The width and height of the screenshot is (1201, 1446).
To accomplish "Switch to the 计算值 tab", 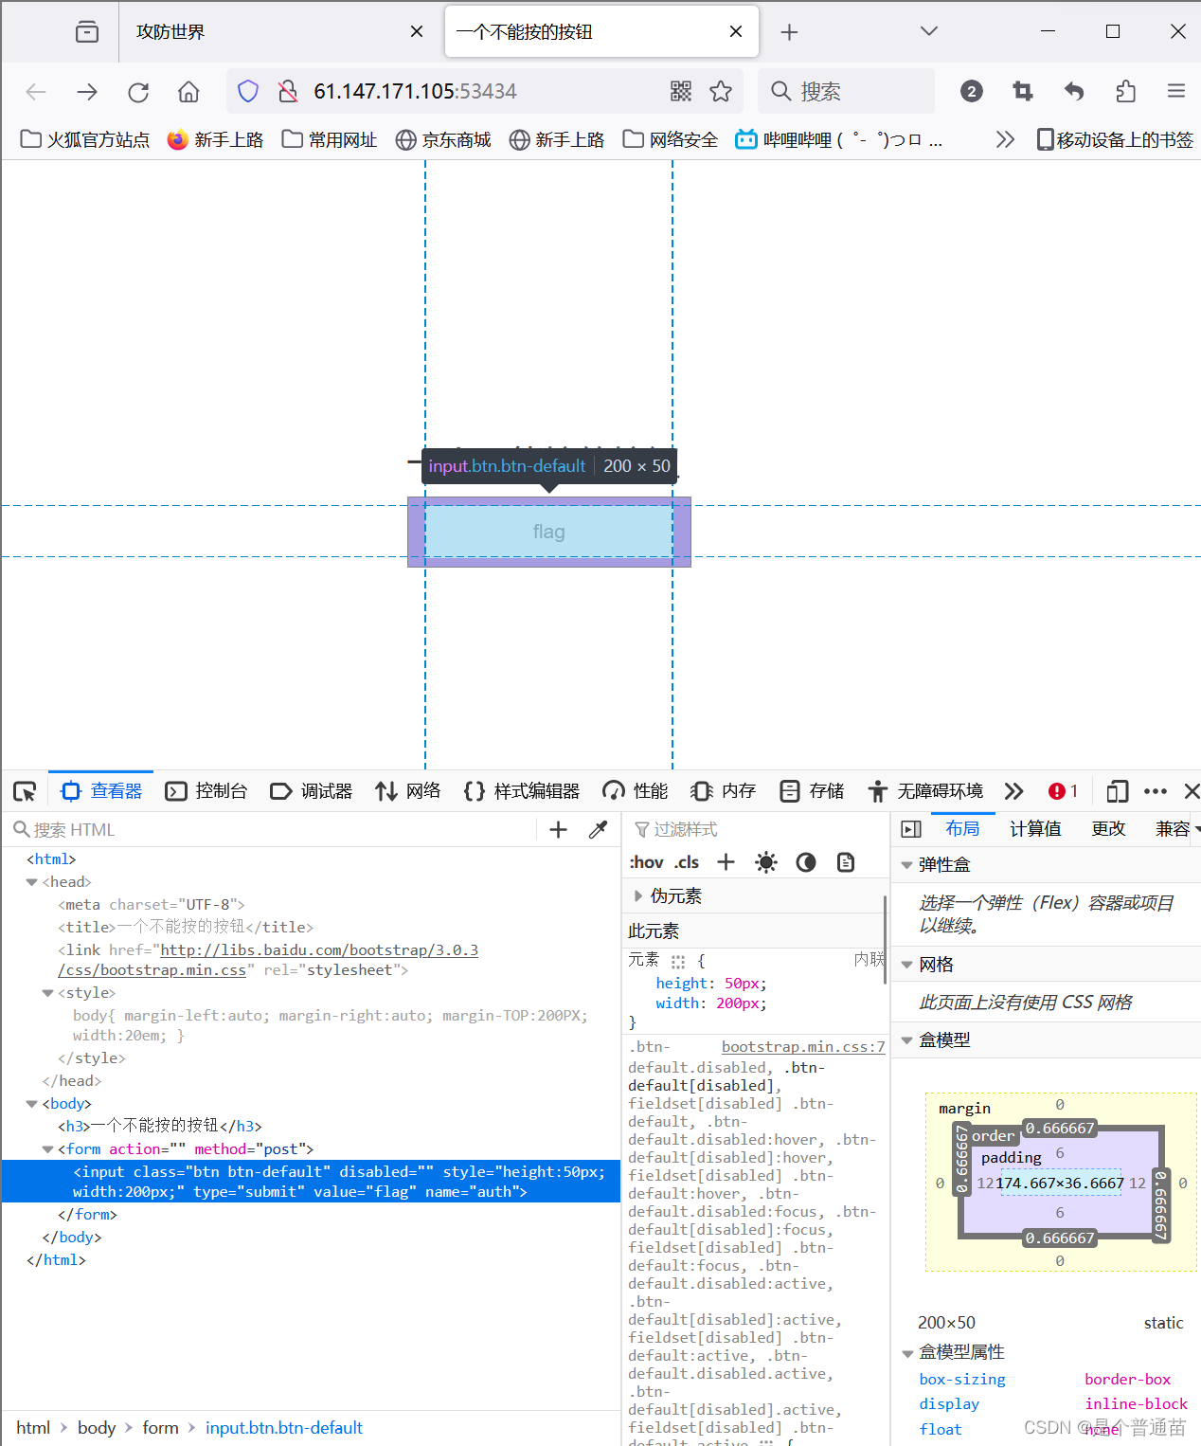I will 1034,828.
